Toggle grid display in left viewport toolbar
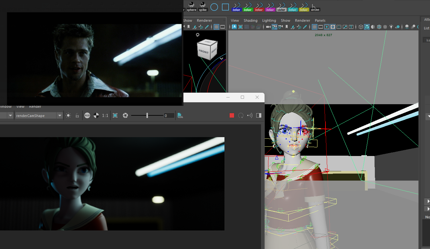The image size is (430, 249). [x=216, y=27]
